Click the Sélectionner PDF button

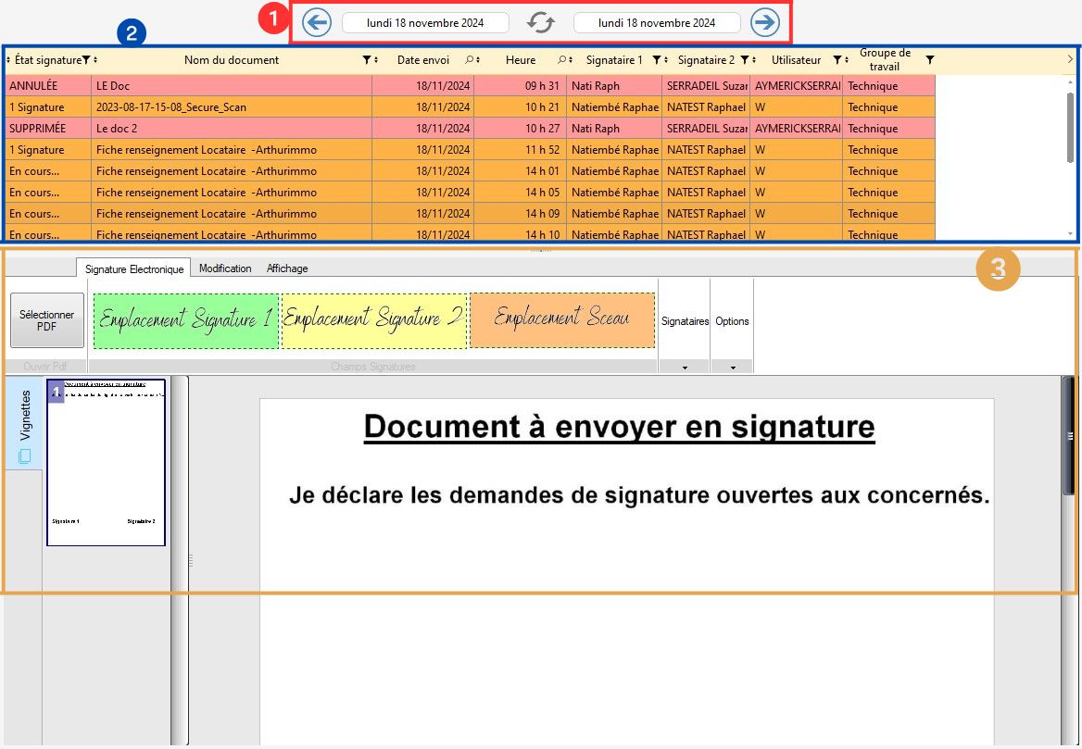click(47, 320)
